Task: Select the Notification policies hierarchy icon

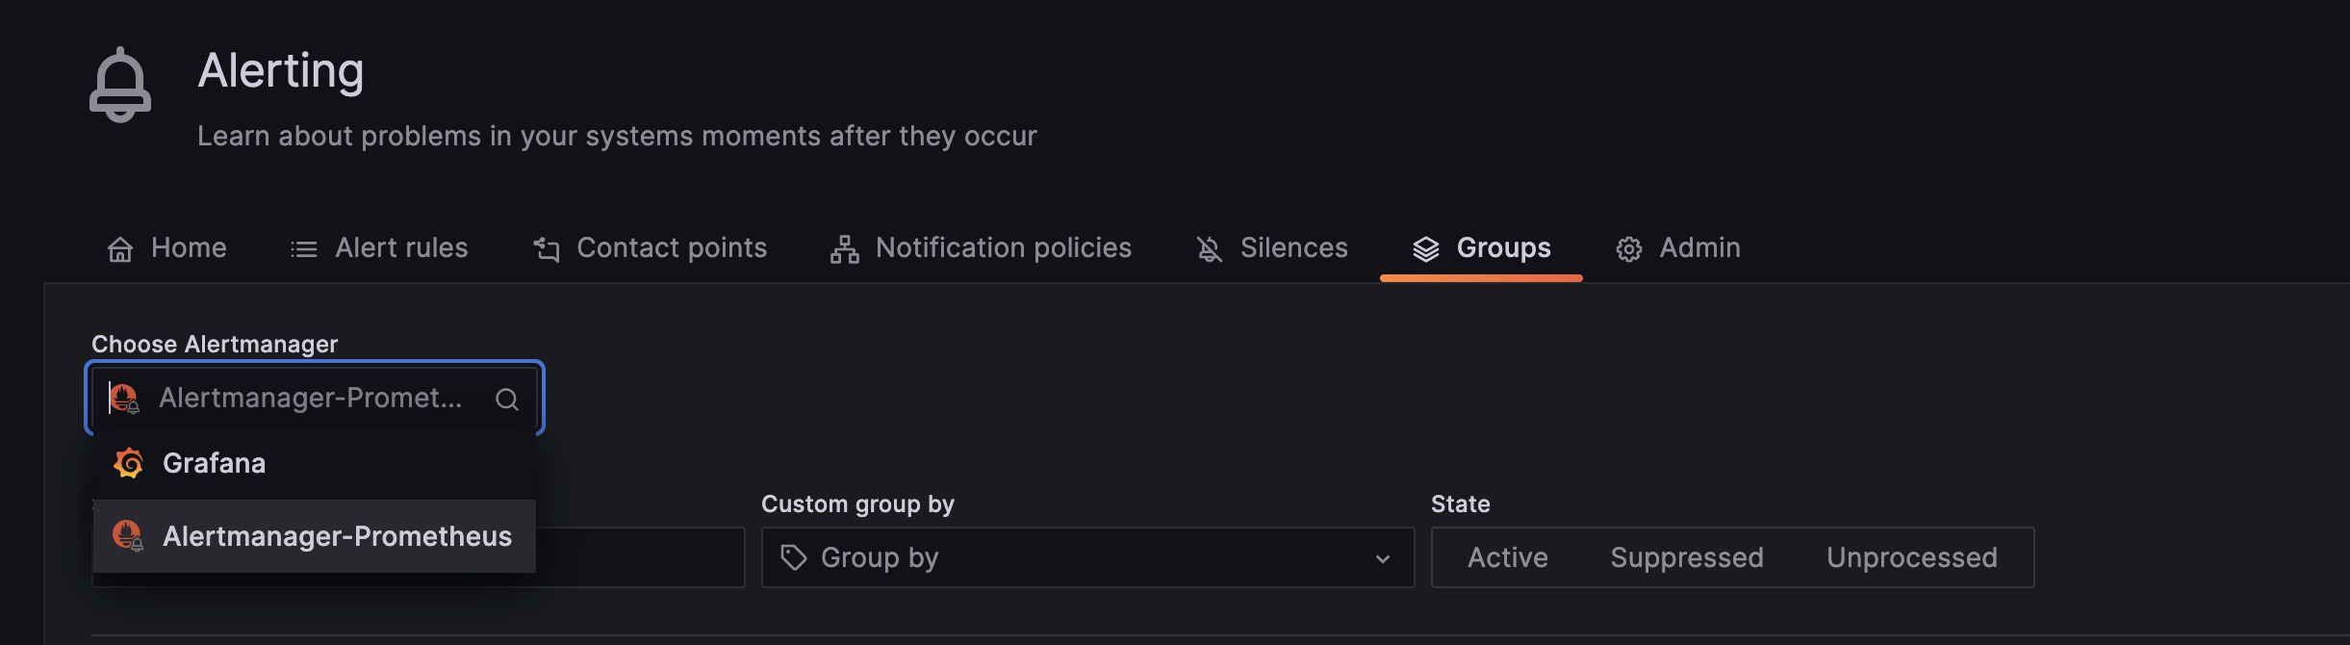Action: pyautogui.click(x=844, y=248)
